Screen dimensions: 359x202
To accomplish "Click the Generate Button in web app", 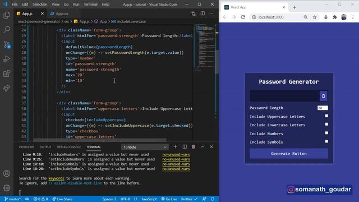I will 289,153.
